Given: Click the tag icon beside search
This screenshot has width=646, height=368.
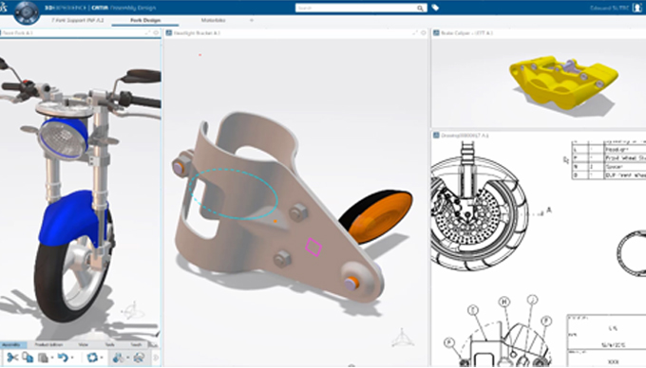Looking at the screenshot, I should 435,8.
